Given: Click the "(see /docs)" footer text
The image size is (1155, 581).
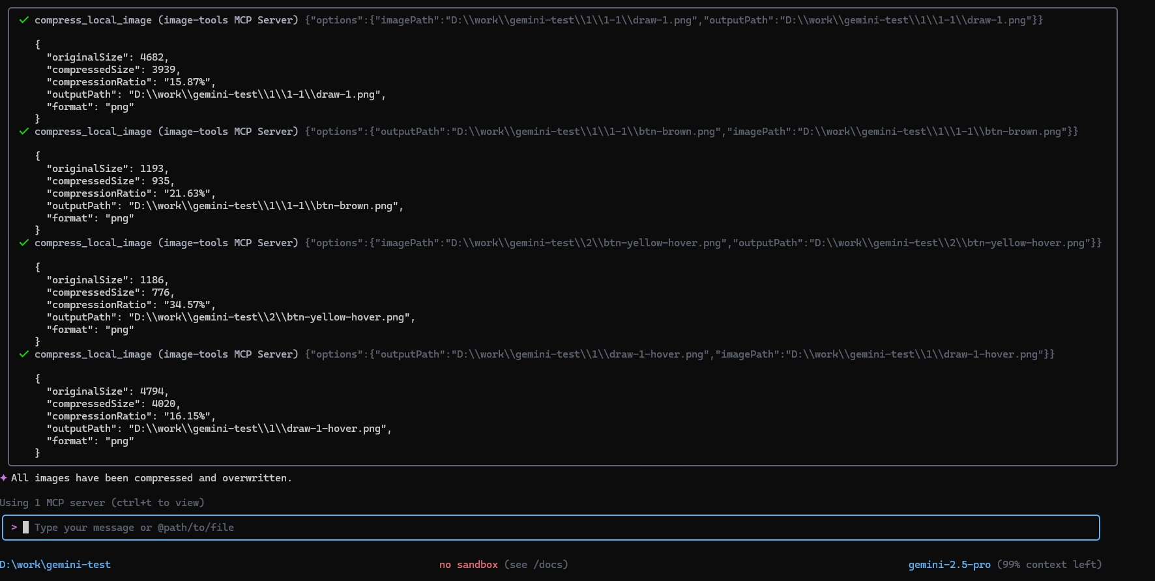Looking at the screenshot, I should click(x=536, y=565).
